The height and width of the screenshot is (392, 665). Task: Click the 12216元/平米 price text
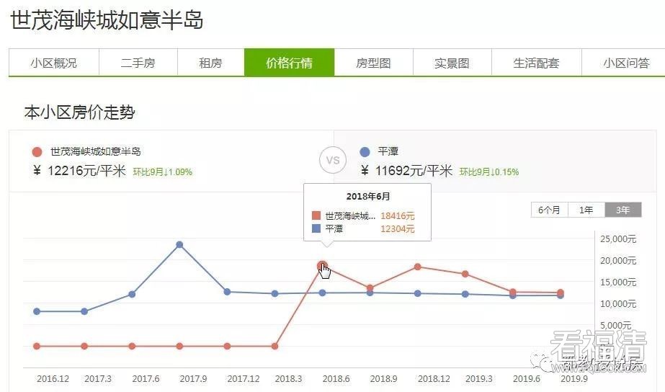(86, 171)
